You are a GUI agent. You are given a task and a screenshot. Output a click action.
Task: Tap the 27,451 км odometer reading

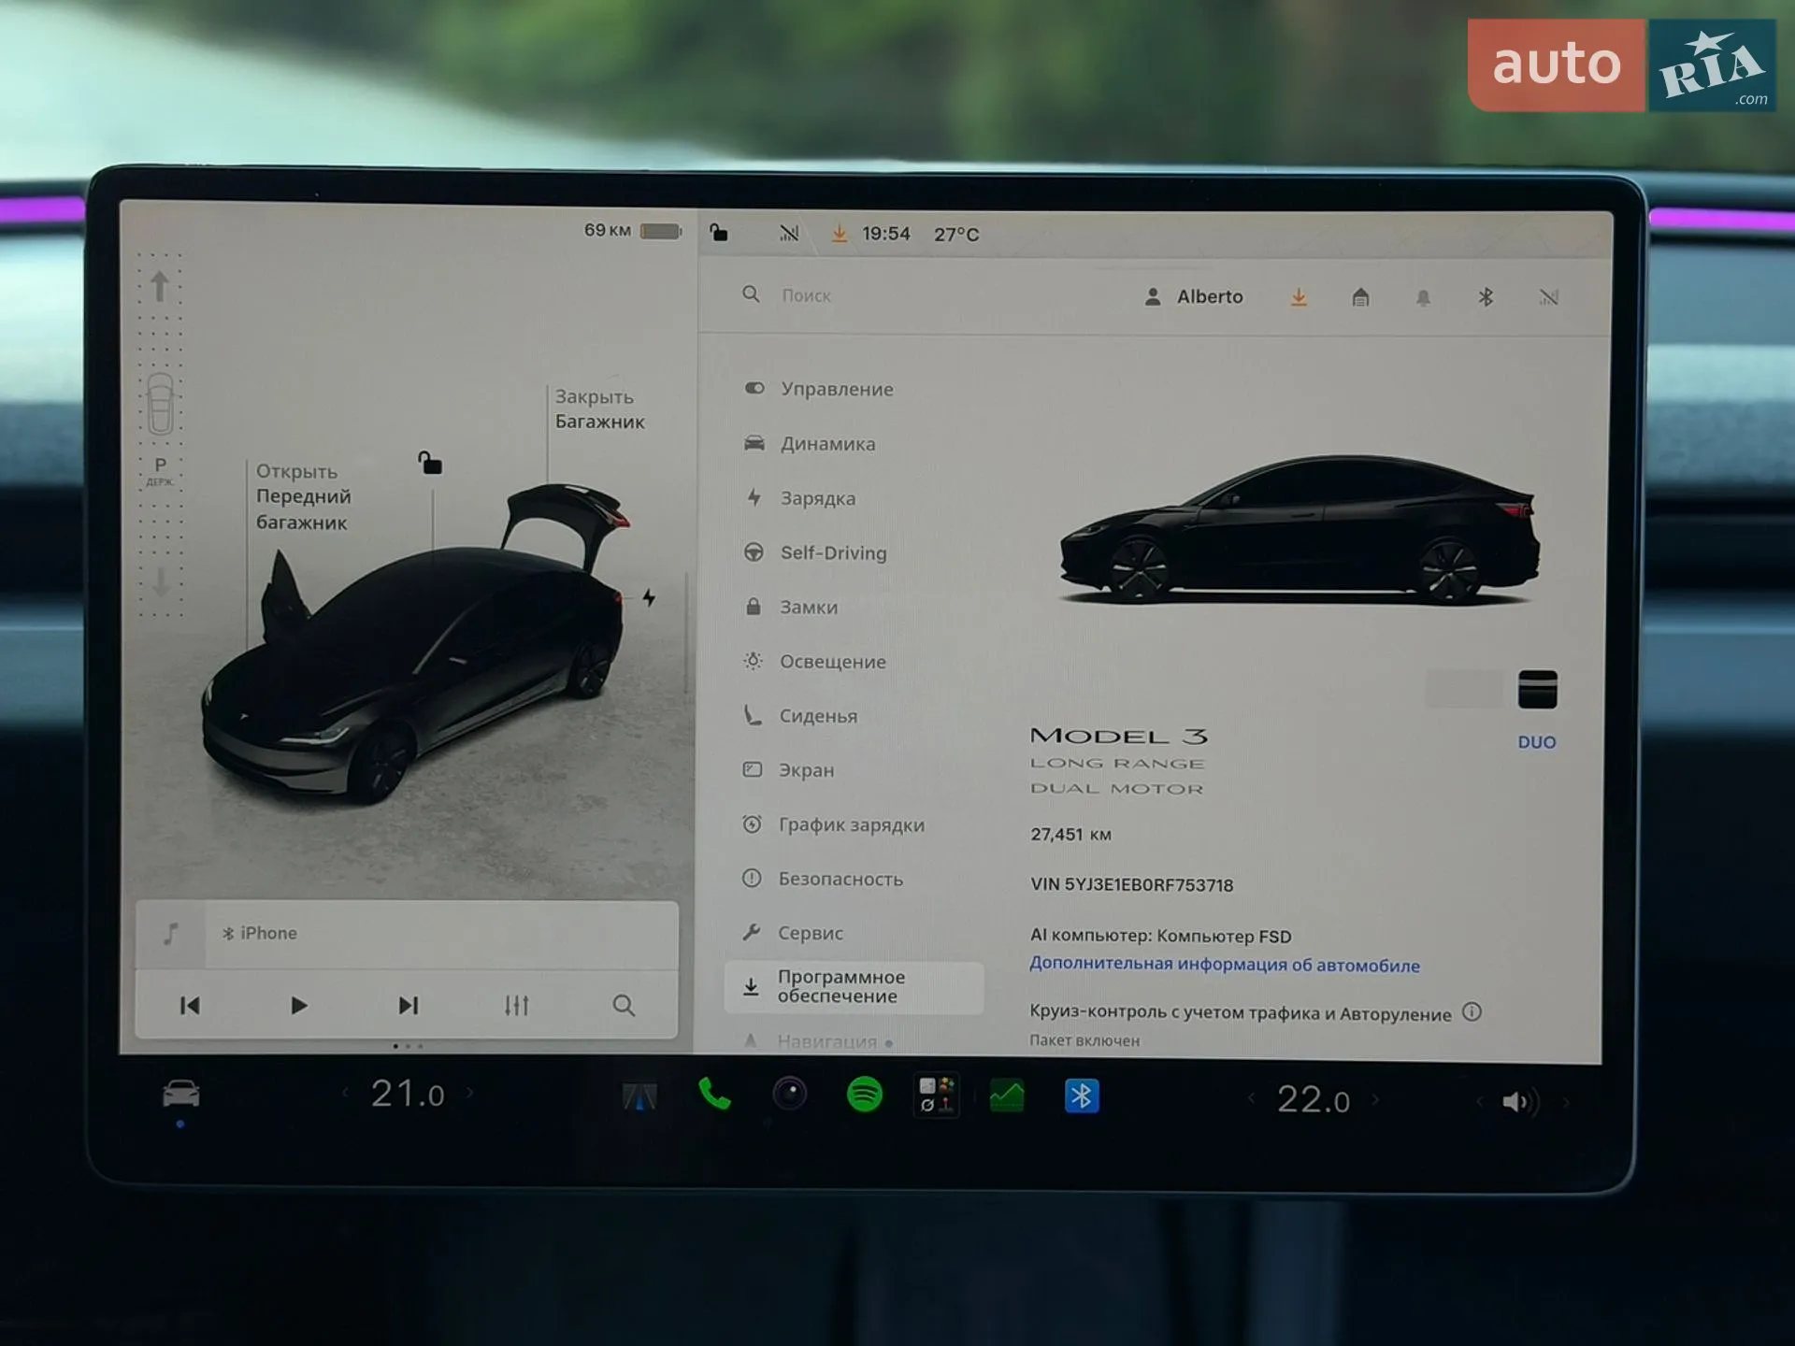[1070, 834]
